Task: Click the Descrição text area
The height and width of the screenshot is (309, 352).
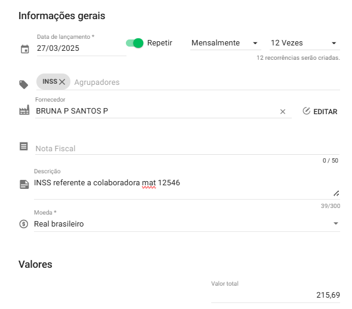Action: [187, 187]
